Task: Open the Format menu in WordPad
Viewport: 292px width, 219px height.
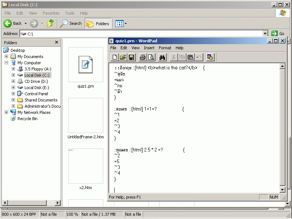Action: coord(165,48)
